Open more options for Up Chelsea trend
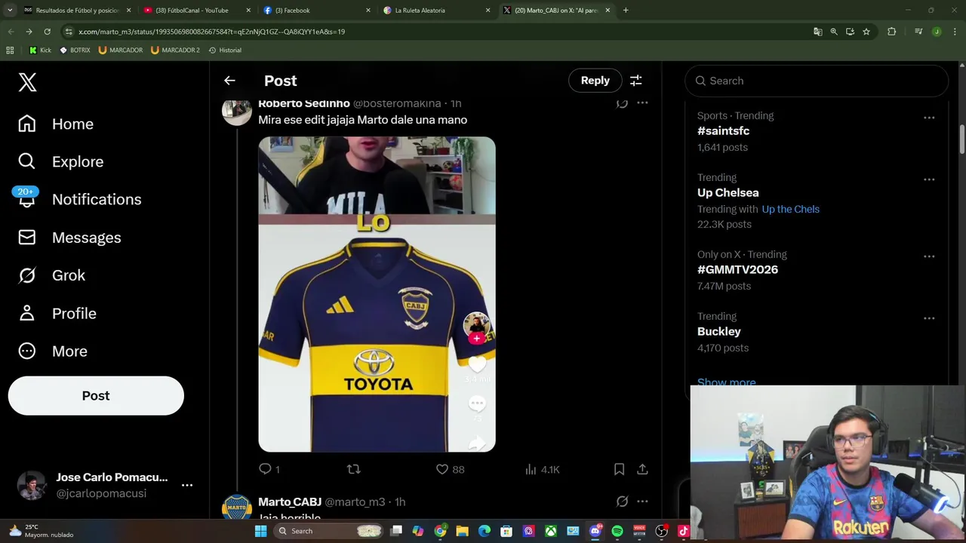The height and width of the screenshot is (543, 966). (929, 179)
